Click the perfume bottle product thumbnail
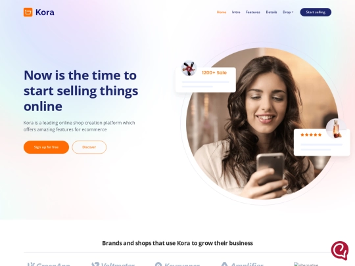Screen dimensions: 355x266 (x=336, y=129)
